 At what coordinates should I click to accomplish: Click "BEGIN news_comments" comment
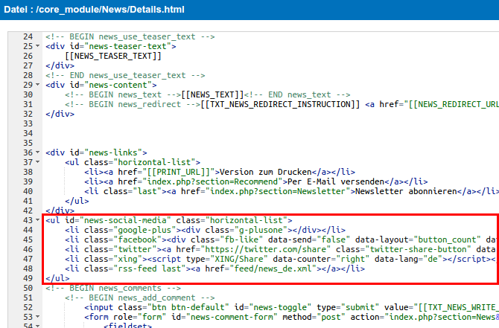point(113,288)
